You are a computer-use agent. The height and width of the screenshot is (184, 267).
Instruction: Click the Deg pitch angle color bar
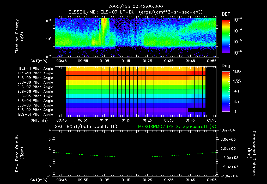(x=226, y=92)
